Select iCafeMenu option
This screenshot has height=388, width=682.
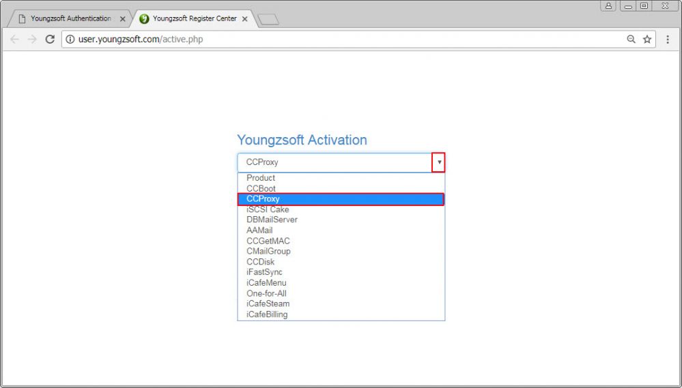(x=341, y=283)
